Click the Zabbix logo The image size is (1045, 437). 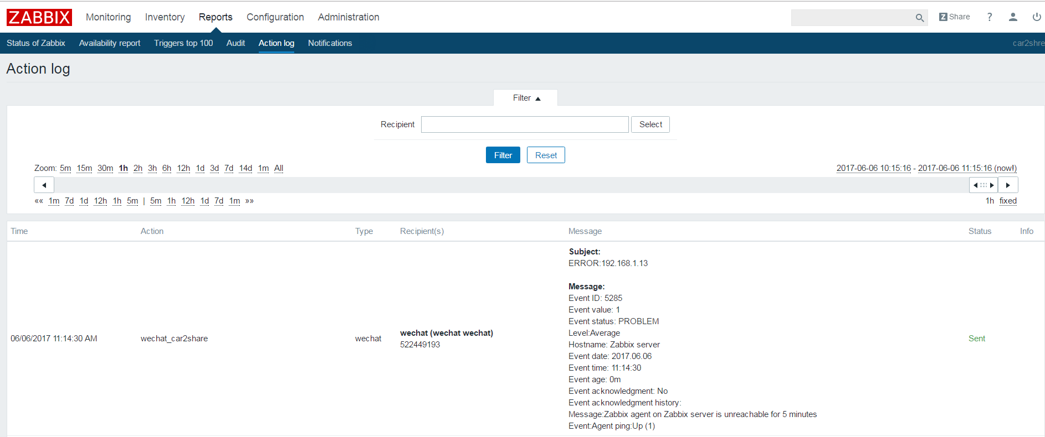point(39,17)
